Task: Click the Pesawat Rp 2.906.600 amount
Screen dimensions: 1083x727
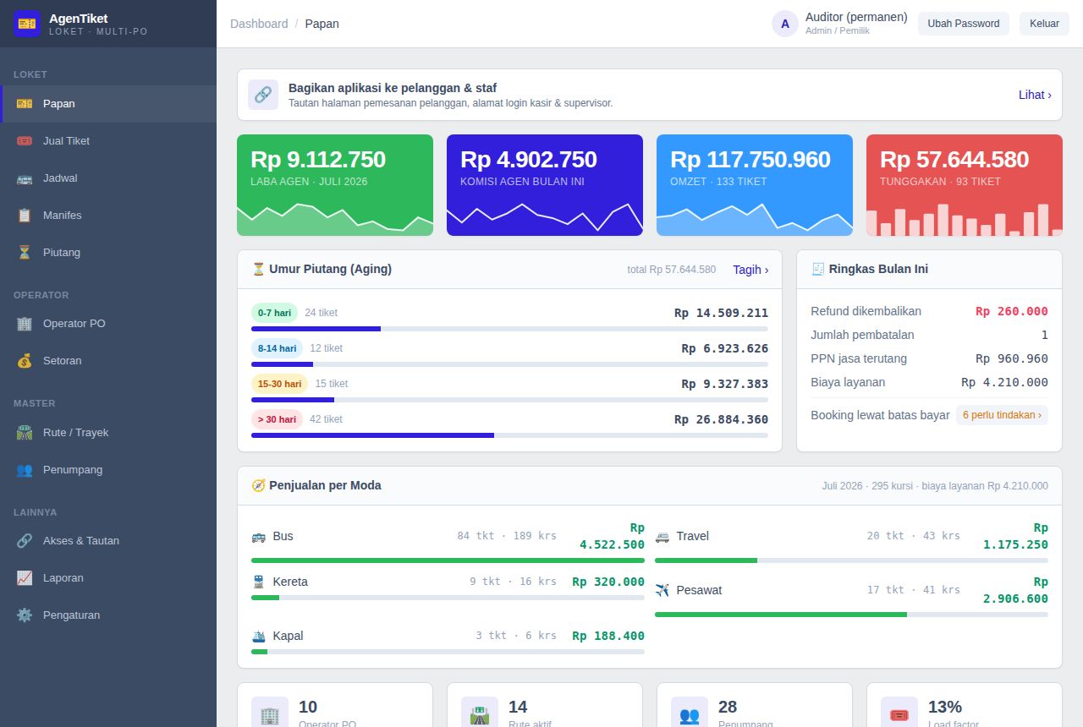Action: point(1015,590)
